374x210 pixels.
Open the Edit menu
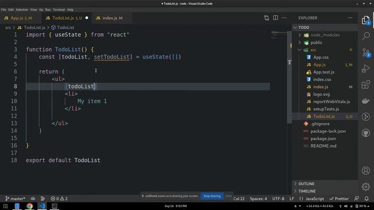(11, 10)
